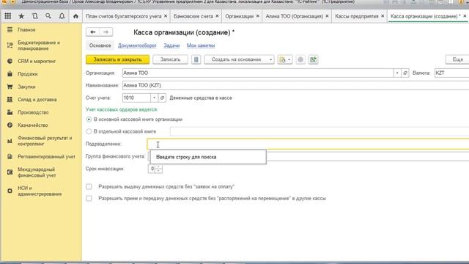Open the Задачи link

171,45
